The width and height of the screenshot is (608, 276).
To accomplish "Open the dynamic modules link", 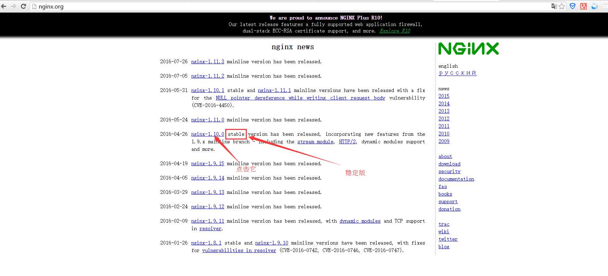I will tap(360, 221).
